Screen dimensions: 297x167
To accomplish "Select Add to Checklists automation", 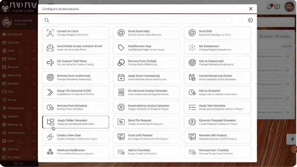I will (146, 152).
